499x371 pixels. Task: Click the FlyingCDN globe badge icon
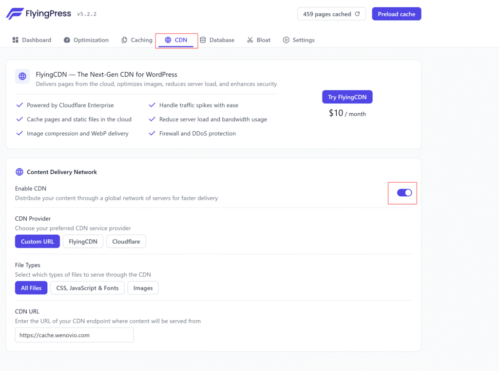coord(22,76)
